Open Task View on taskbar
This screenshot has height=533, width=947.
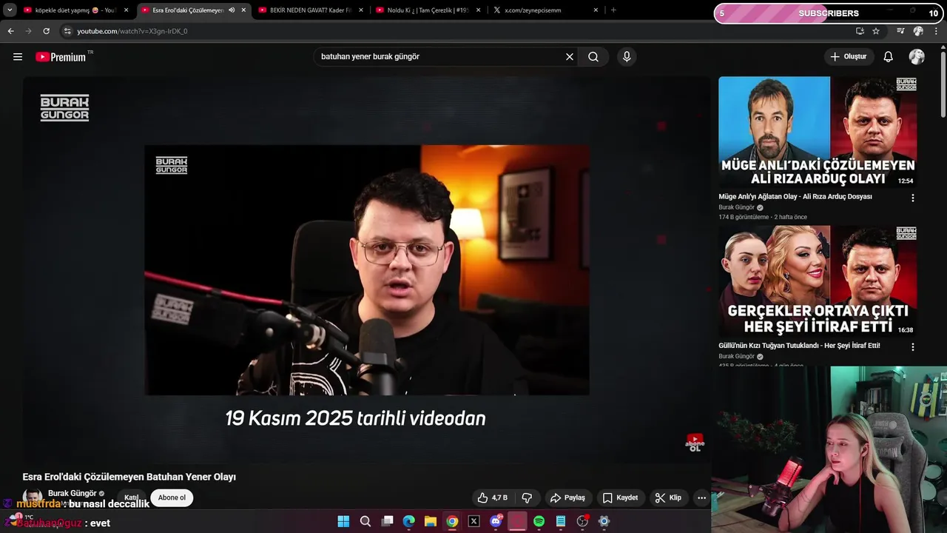point(387,521)
